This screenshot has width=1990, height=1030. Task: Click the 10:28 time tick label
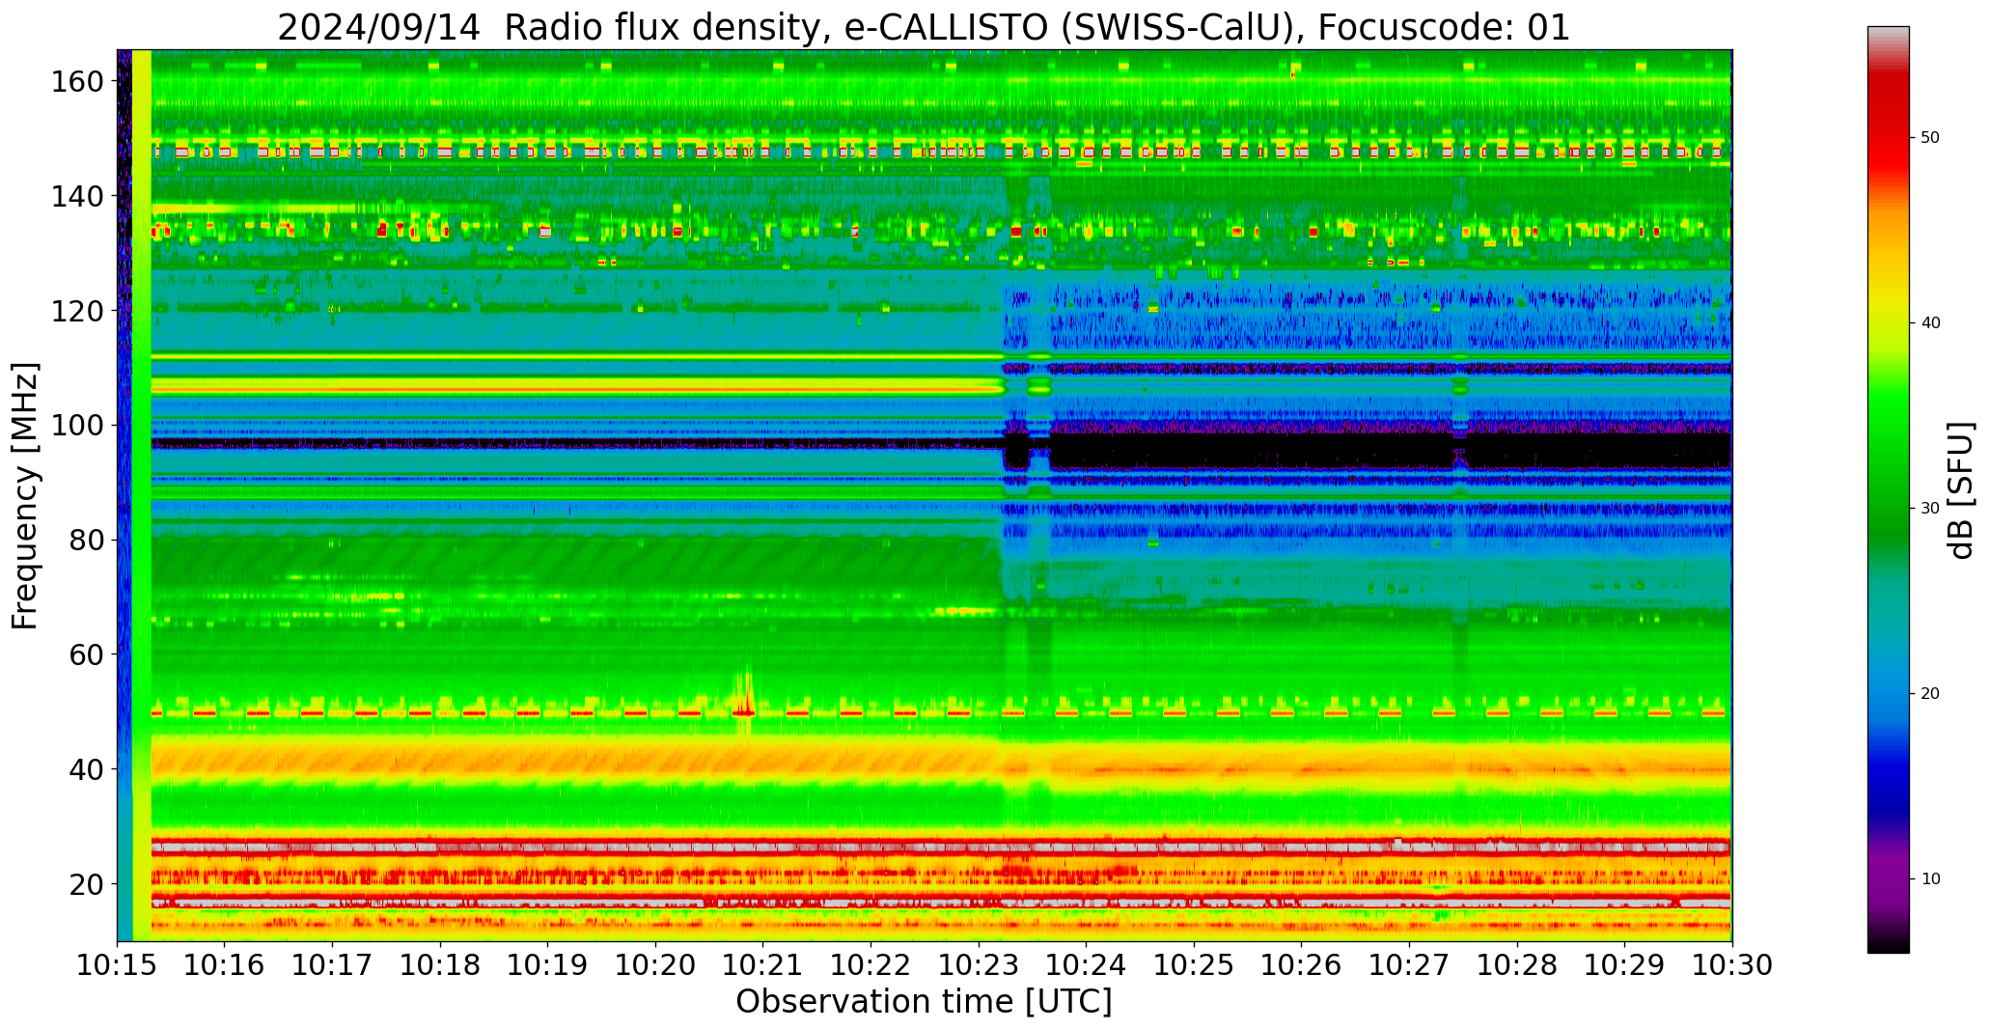(x=1516, y=964)
